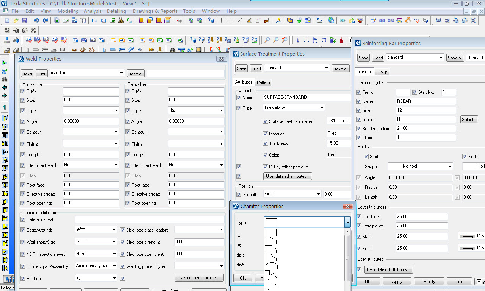Toggle Cut by father part cuts checkbox
The width and height of the screenshot is (485, 291).
(x=266, y=167)
